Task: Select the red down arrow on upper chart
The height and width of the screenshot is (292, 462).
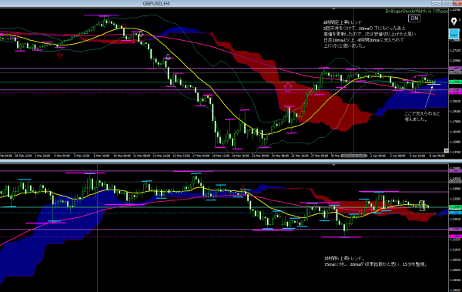Action: 124,26
